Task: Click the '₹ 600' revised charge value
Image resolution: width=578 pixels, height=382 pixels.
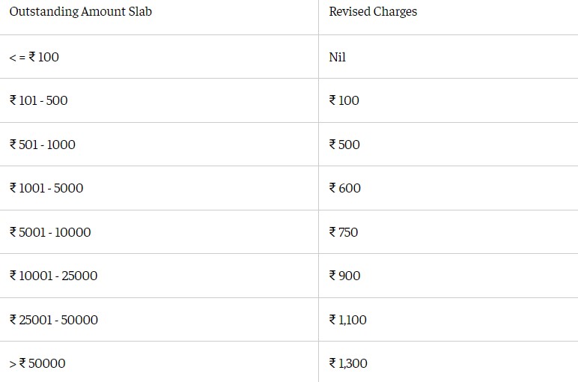Action: (x=345, y=188)
